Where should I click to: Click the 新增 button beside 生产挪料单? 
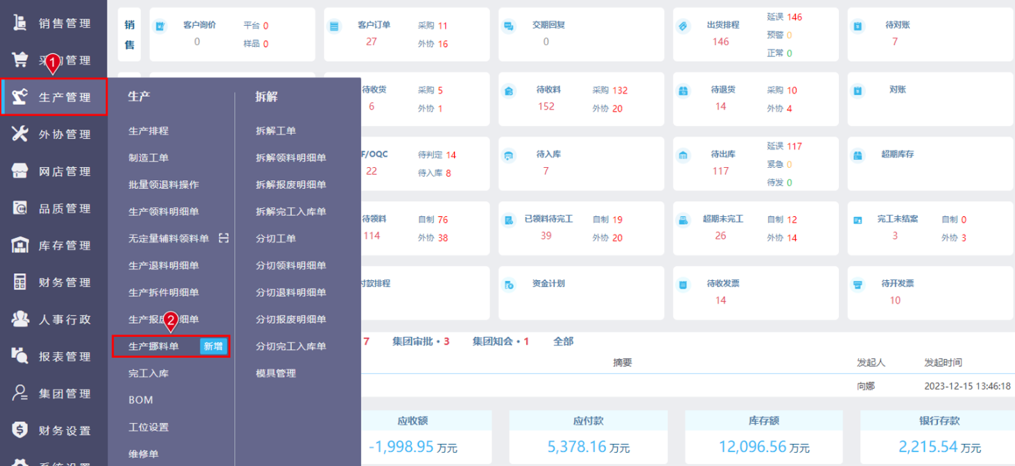click(214, 346)
